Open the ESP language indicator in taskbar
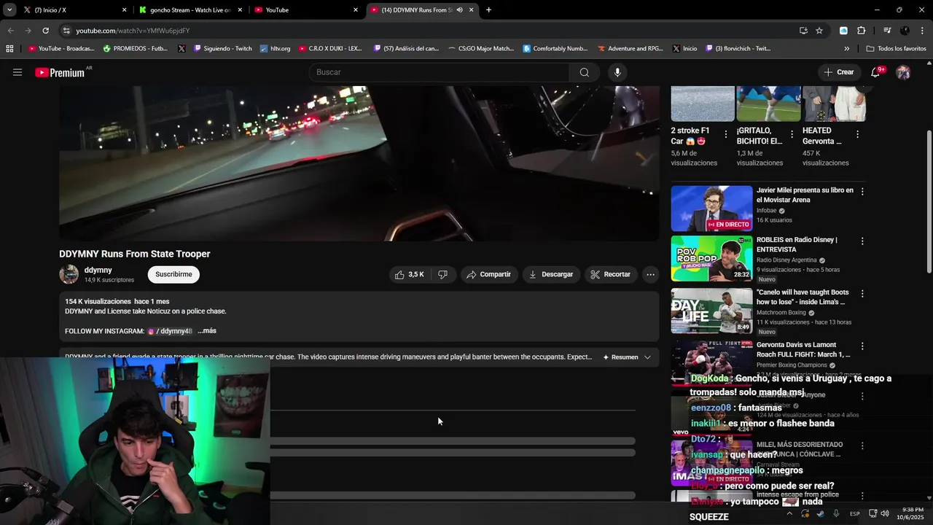 (854, 513)
